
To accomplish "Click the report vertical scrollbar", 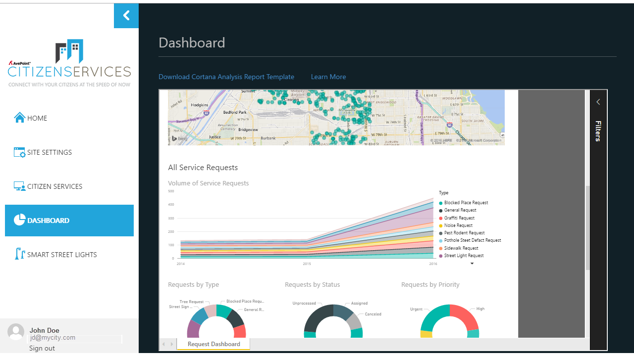I will (x=587, y=228).
